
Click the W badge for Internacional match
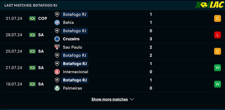pyautogui.click(x=217, y=68)
